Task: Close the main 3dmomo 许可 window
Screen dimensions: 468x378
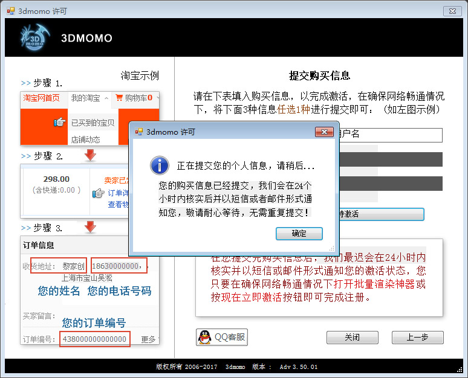Action: 452,11
